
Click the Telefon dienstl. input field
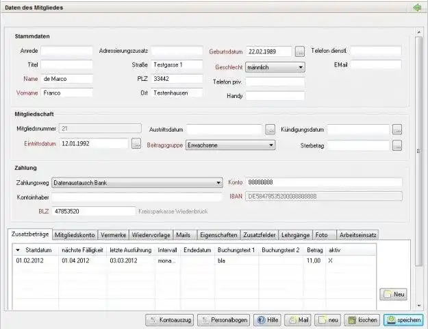point(376,51)
